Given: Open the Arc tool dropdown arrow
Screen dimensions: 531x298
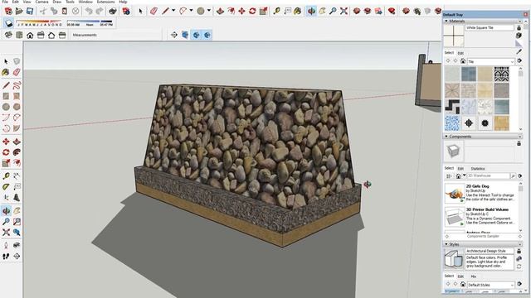Looking at the screenshot, I should tap(191, 11).
